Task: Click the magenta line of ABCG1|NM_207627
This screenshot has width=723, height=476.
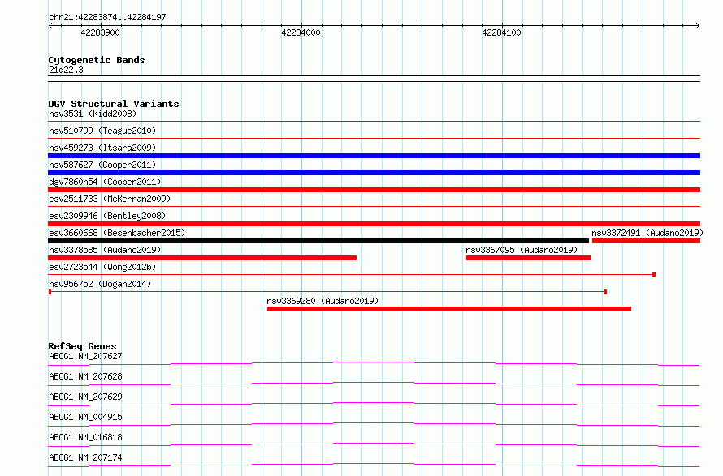Action: coord(374,363)
